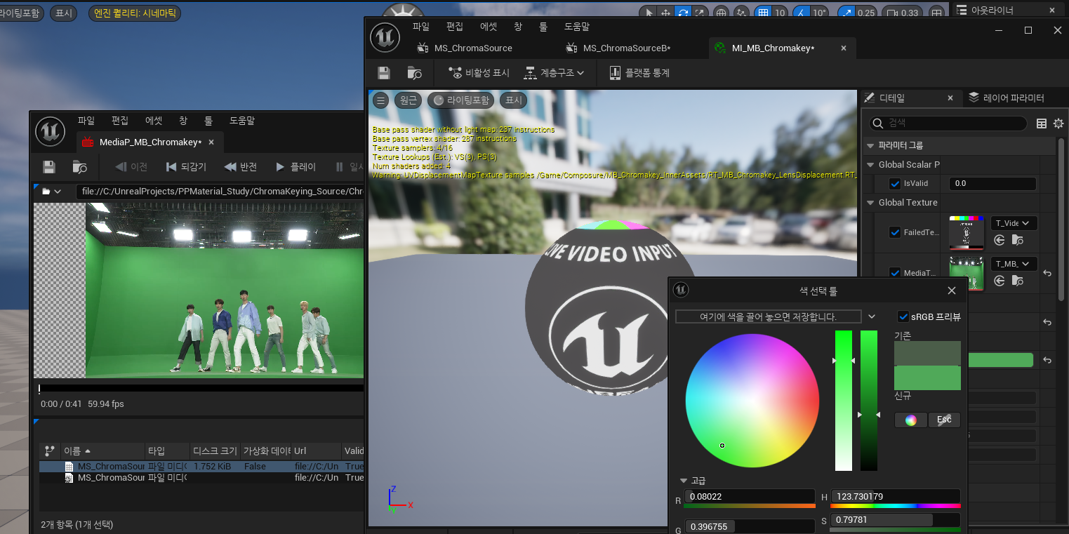Use selected asset arrow for FailedTexture

point(1000,241)
